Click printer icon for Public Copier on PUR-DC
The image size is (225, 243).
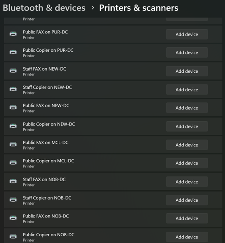[13, 52]
